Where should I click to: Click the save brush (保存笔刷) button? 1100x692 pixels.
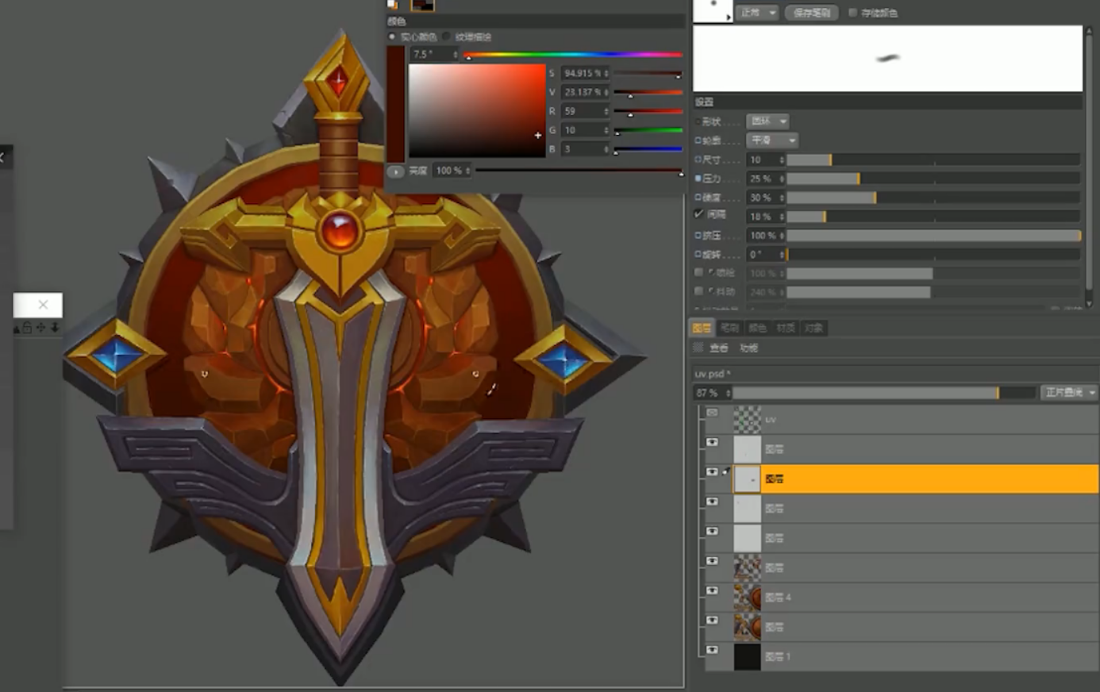[x=811, y=13]
